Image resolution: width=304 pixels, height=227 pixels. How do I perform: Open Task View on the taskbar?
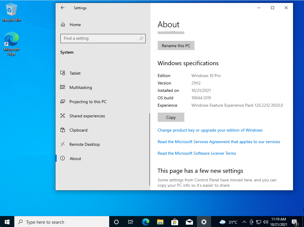(131, 222)
